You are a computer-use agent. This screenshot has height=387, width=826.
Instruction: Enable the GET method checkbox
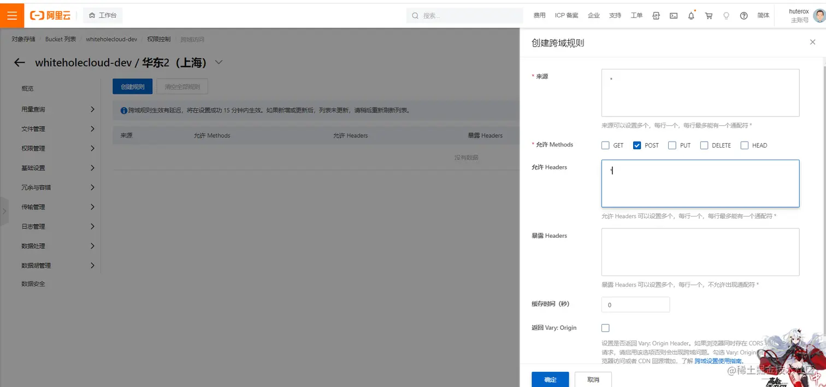(x=605, y=145)
